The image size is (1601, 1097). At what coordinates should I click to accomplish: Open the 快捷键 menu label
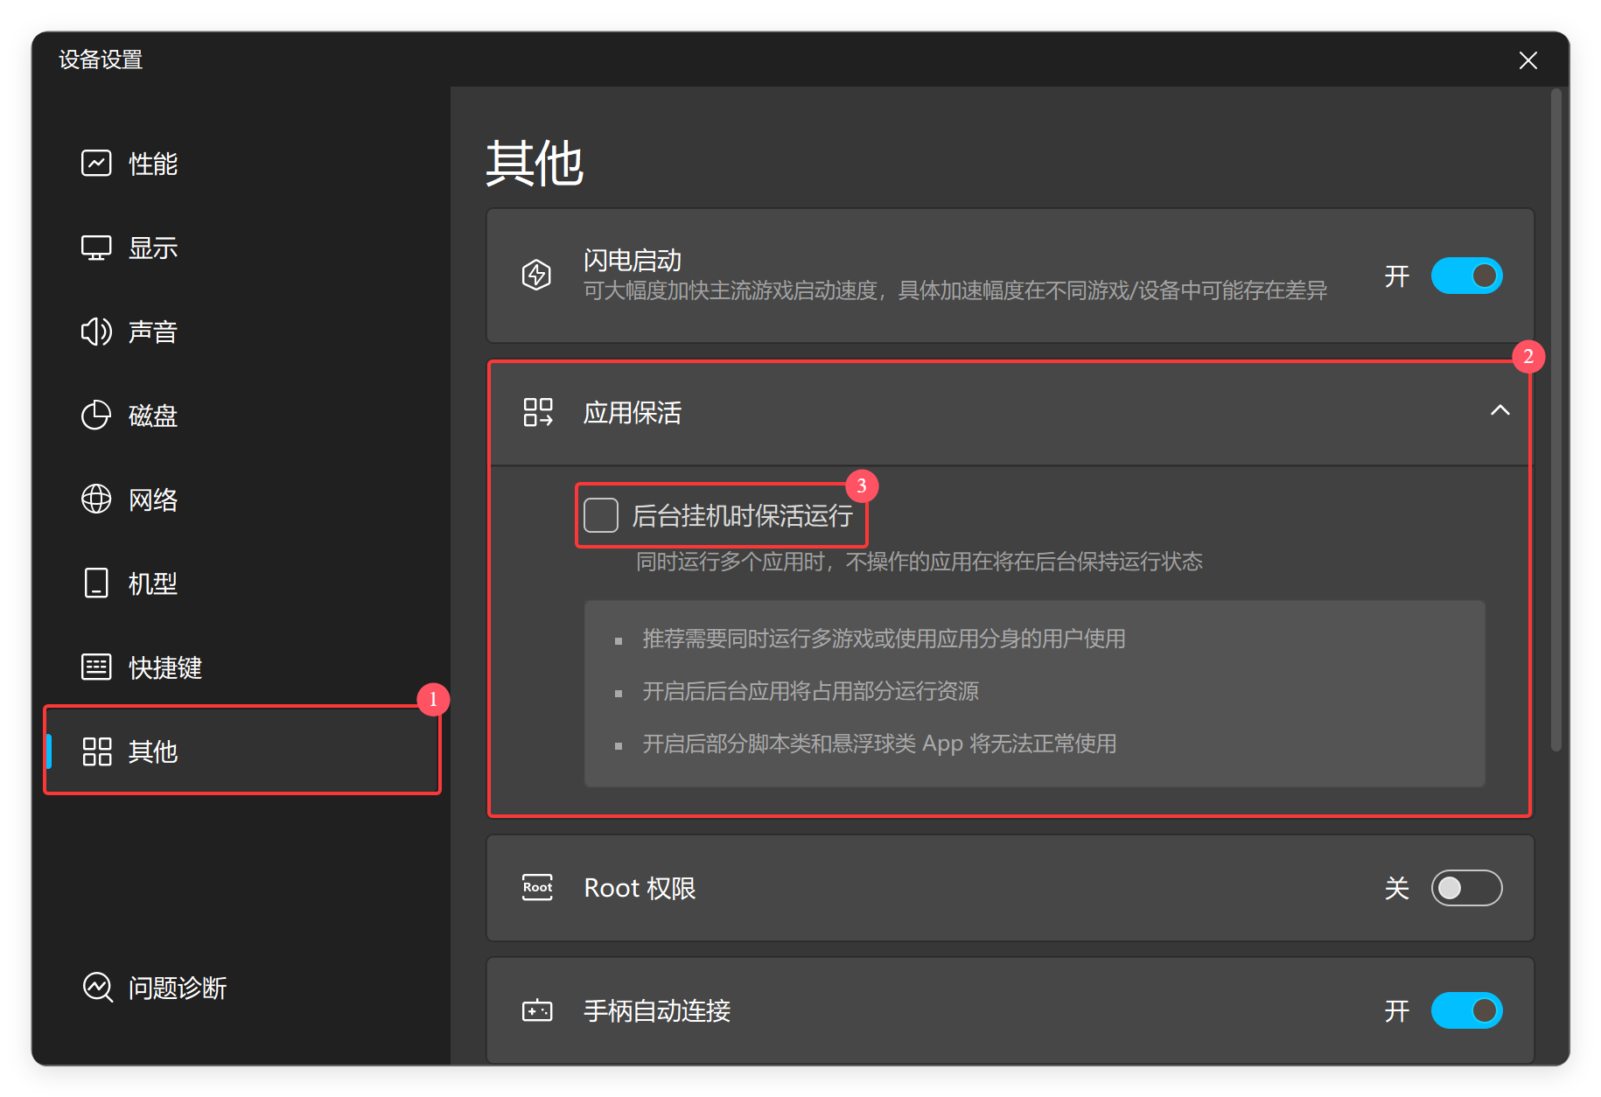(x=165, y=667)
